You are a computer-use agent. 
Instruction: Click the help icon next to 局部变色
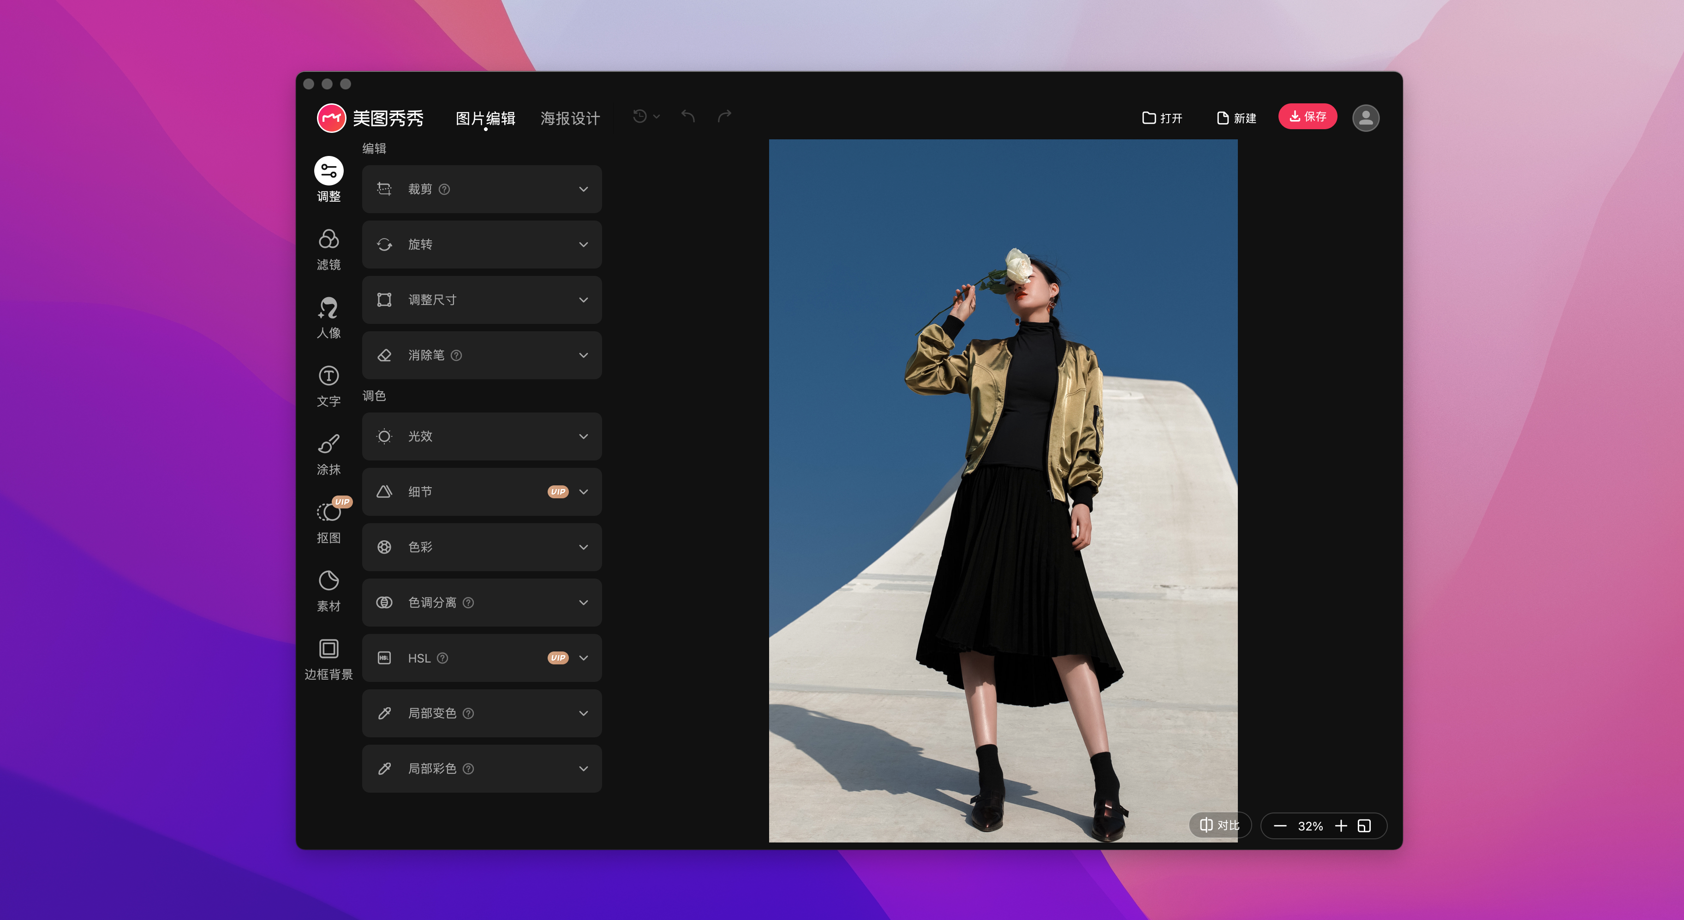(x=468, y=713)
